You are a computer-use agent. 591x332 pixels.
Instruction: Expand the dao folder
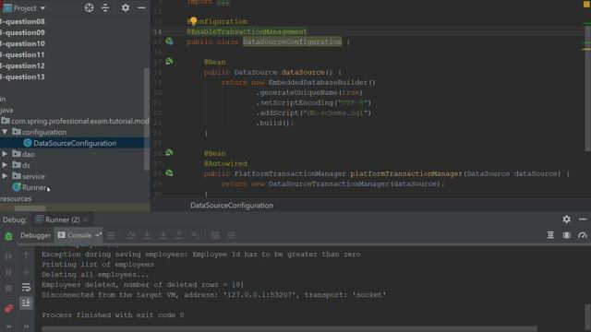coord(5,154)
